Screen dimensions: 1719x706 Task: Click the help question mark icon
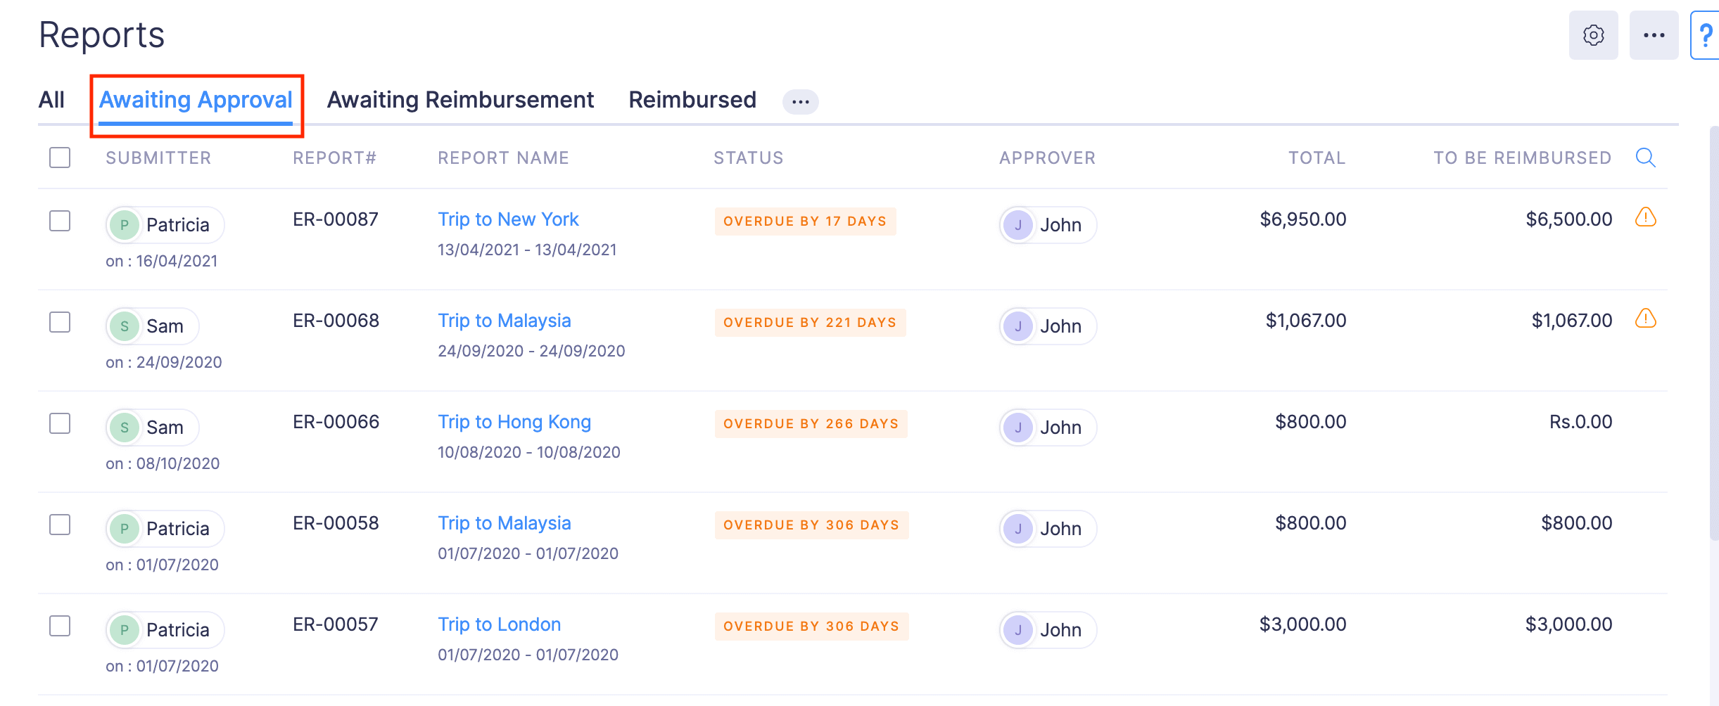coord(1706,35)
